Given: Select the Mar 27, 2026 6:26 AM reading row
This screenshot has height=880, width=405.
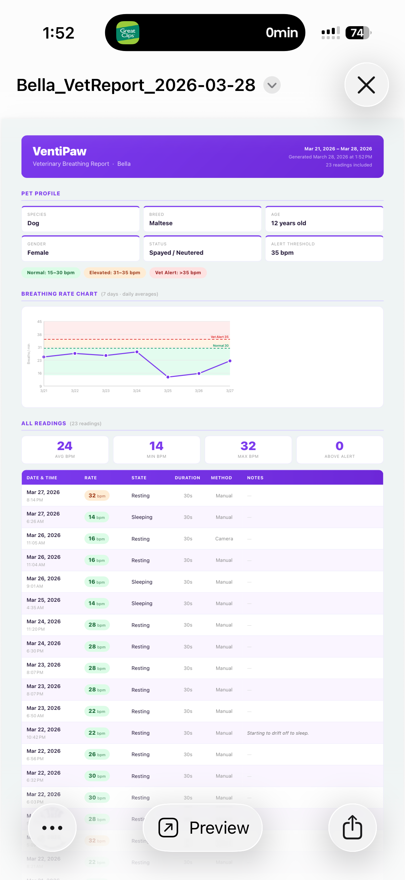Looking at the screenshot, I should tap(202, 517).
